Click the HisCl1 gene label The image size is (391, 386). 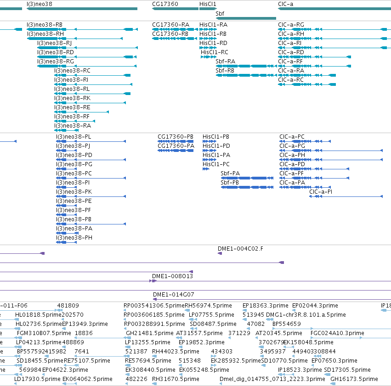pos(208,4)
